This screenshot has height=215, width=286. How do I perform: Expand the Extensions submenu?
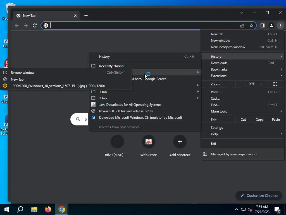(x=242, y=76)
